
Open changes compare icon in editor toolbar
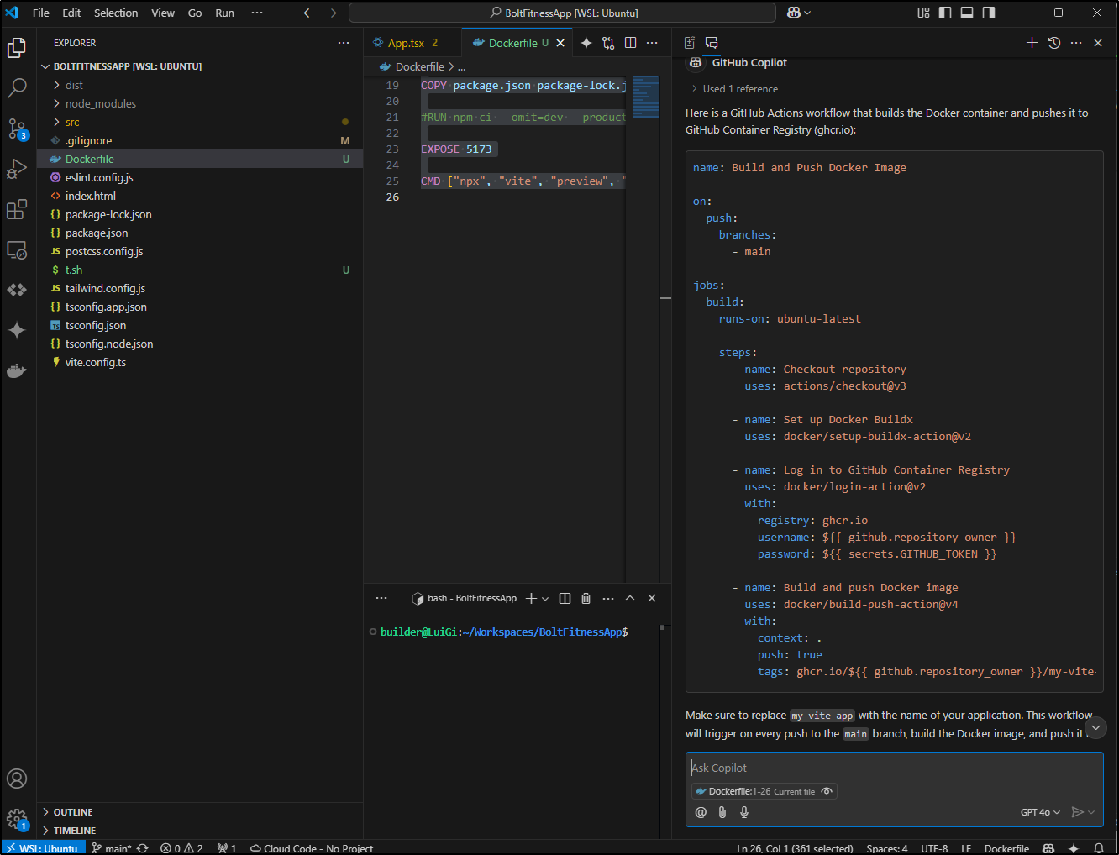[608, 43]
